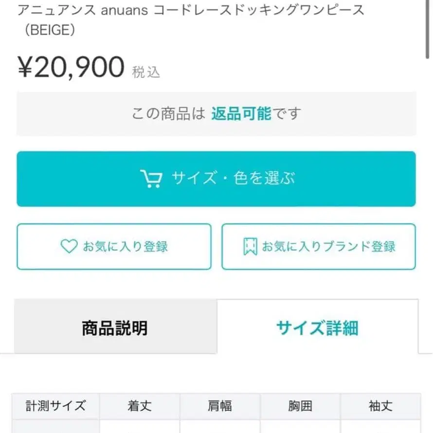Tap the cart icon inside the teal button
This screenshot has height=433, width=433.
pos(151,178)
